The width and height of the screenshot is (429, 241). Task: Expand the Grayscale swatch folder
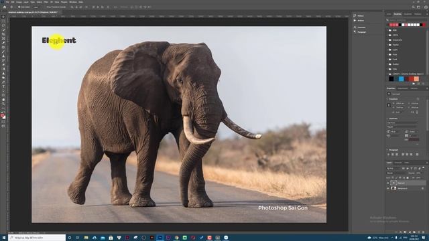click(x=387, y=40)
